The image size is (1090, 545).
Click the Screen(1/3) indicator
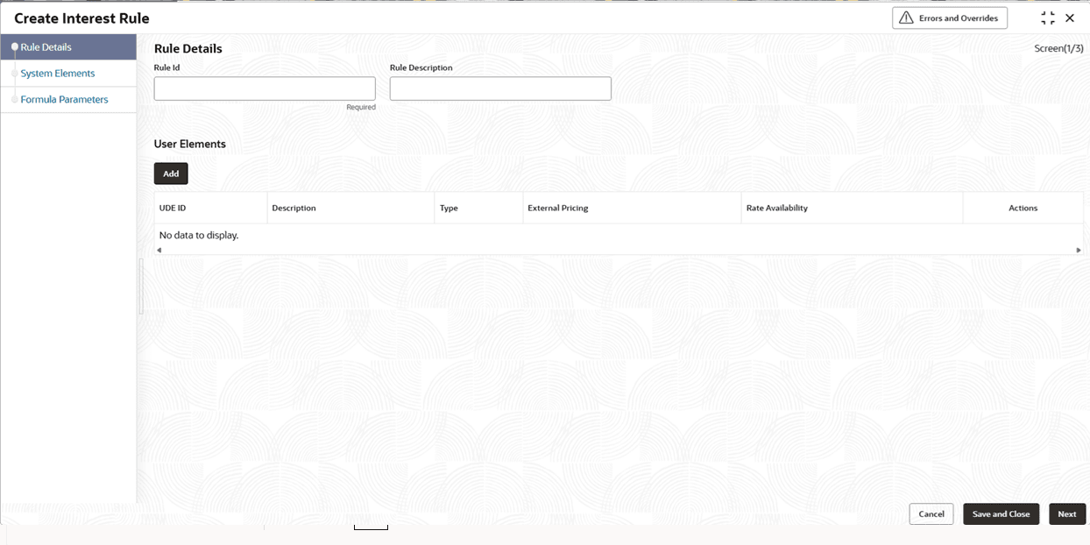click(1058, 48)
